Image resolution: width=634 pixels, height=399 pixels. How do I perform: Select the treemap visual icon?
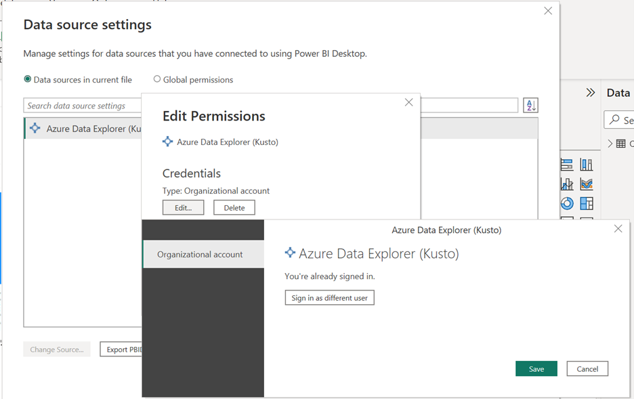coord(587,203)
